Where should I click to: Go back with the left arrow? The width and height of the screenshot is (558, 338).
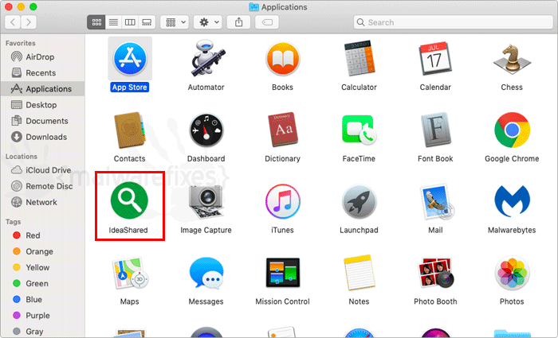tap(13, 22)
